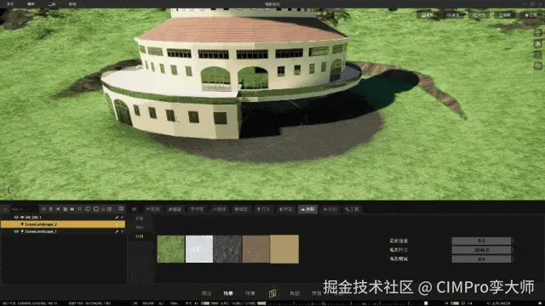Click the small white square in the status bar

[426, 303]
